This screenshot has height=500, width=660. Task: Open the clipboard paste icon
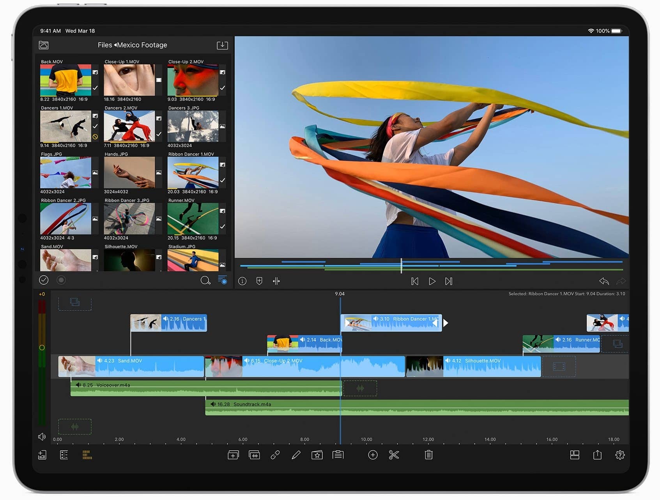click(338, 455)
